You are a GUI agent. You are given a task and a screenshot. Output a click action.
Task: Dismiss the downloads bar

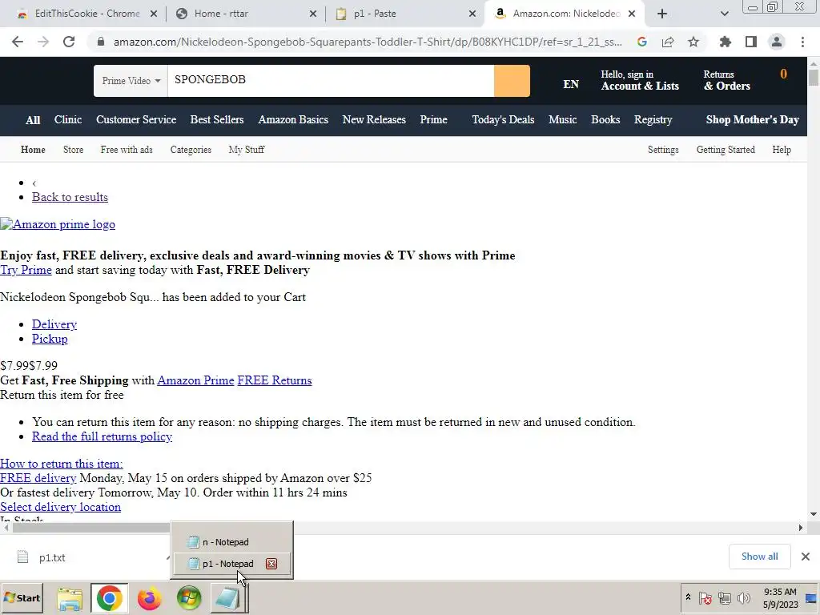click(806, 557)
